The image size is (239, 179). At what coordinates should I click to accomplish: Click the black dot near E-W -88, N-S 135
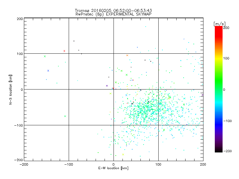[74, 41]
